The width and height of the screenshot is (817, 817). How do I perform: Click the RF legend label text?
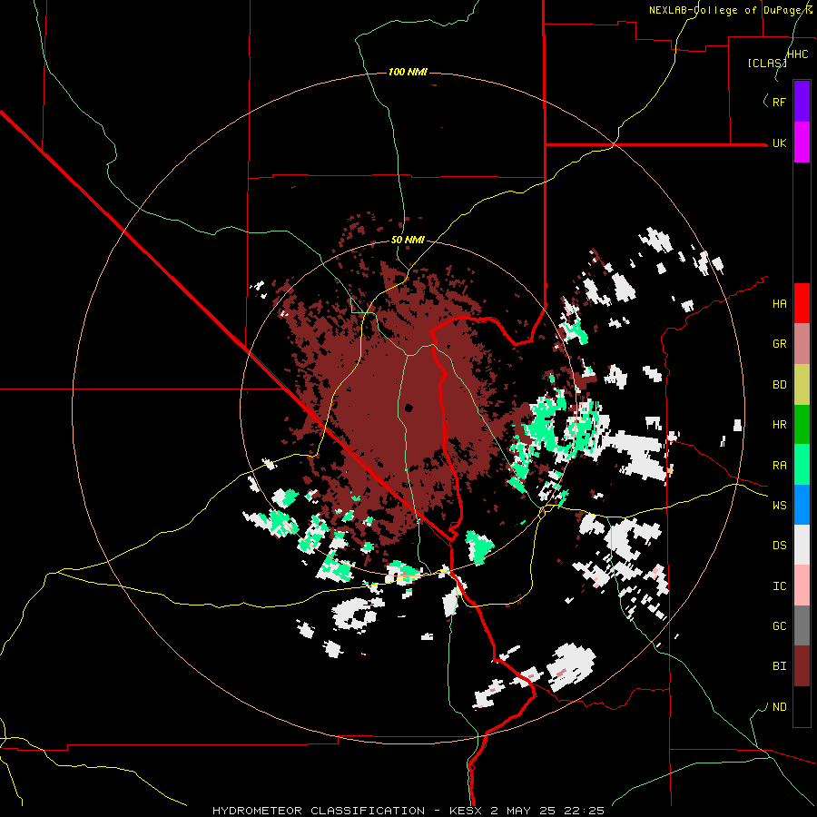click(x=779, y=102)
